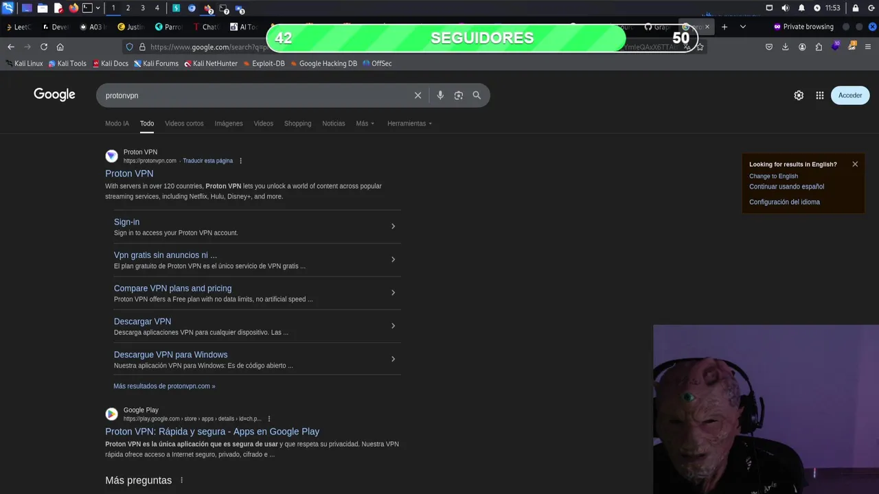The image size is (879, 494).
Task: Go to the browser home page
Action: click(x=60, y=47)
